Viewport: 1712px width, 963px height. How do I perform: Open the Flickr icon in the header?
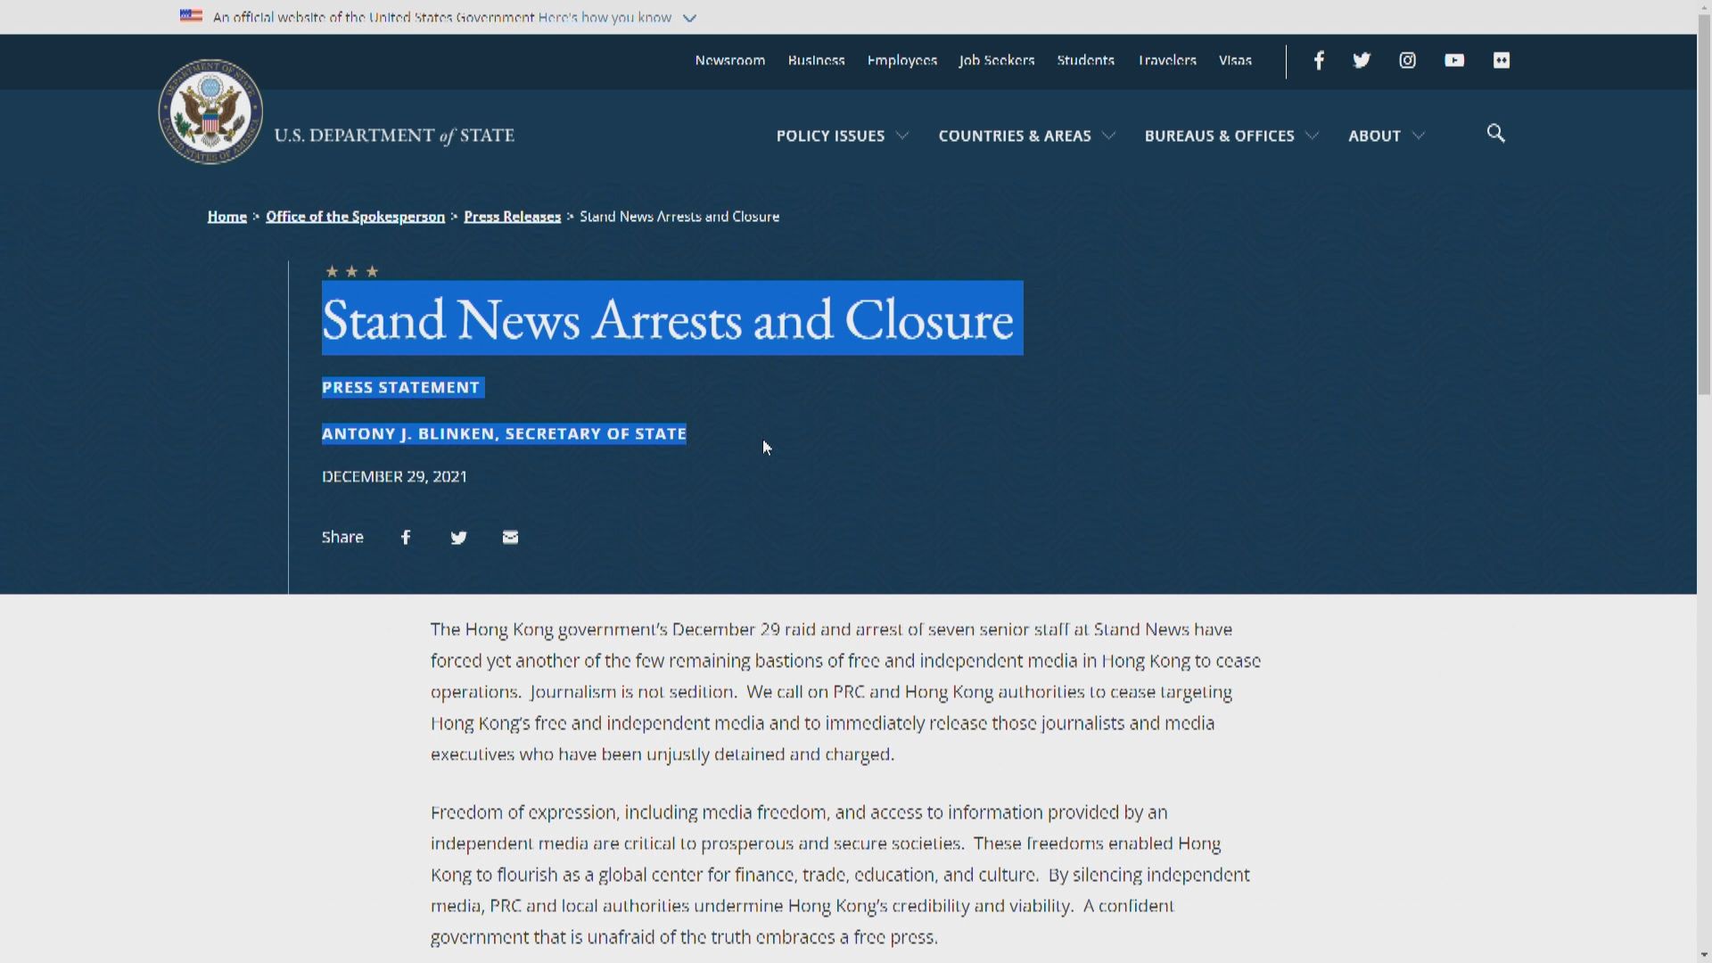click(x=1502, y=60)
